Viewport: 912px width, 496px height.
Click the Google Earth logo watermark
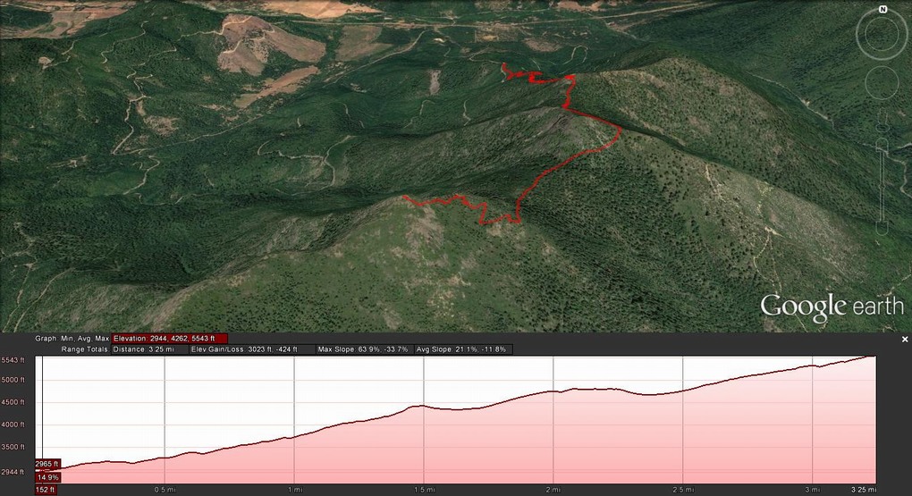point(831,307)
